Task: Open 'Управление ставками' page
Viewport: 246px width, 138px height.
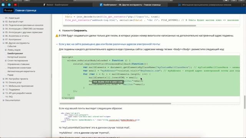Action: 18,64
